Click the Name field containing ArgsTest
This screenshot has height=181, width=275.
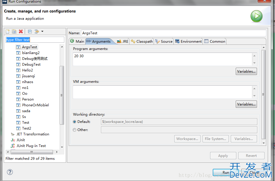click(174, 33)
